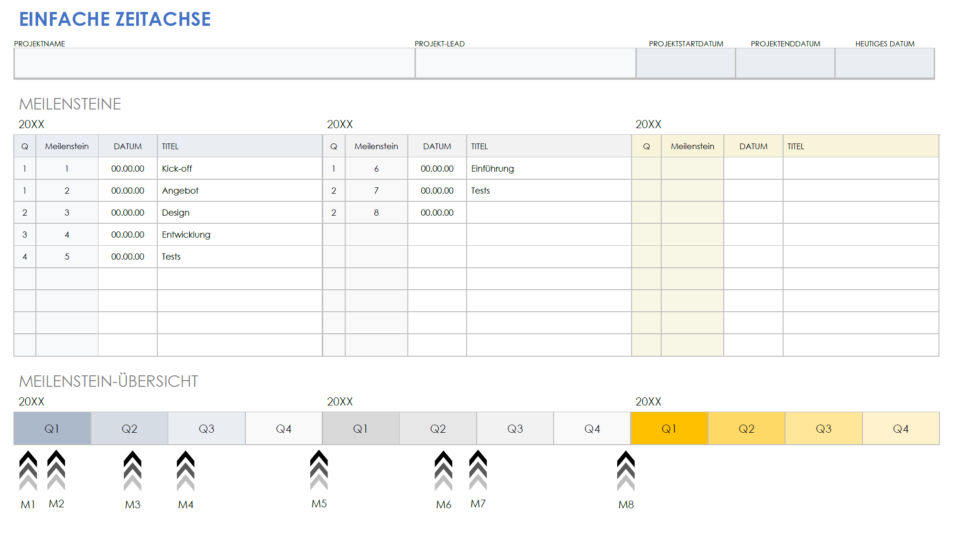Click the M5 milestone arrow marker

coord(319,470)
